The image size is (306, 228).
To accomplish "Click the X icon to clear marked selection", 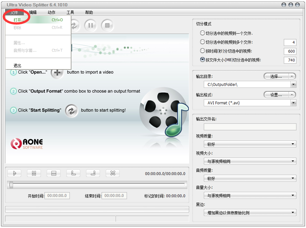I will pos(113,173).
